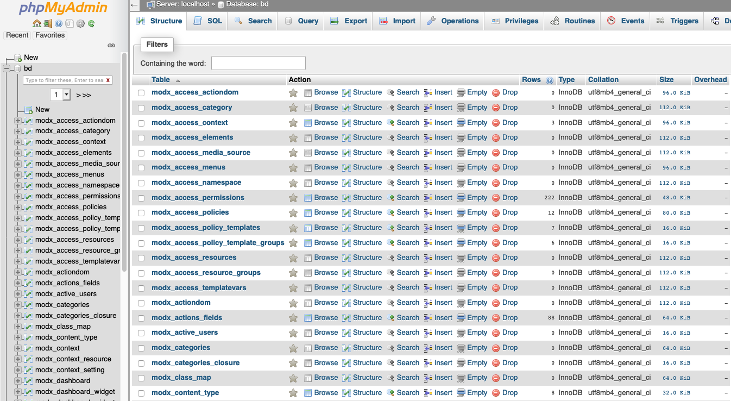Click Empty icon for modx_categories row
Image resolution: width=731 pixels, height=401 pixels.
(x=461, y=348)
